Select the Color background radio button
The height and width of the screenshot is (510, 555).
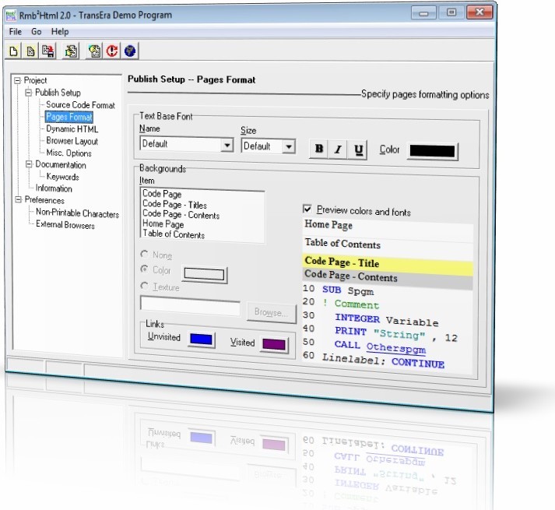point(145,269)
